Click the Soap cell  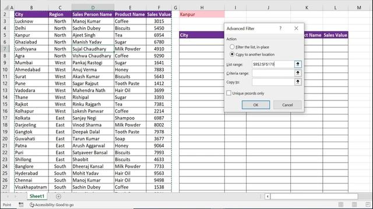pos(130,139)
